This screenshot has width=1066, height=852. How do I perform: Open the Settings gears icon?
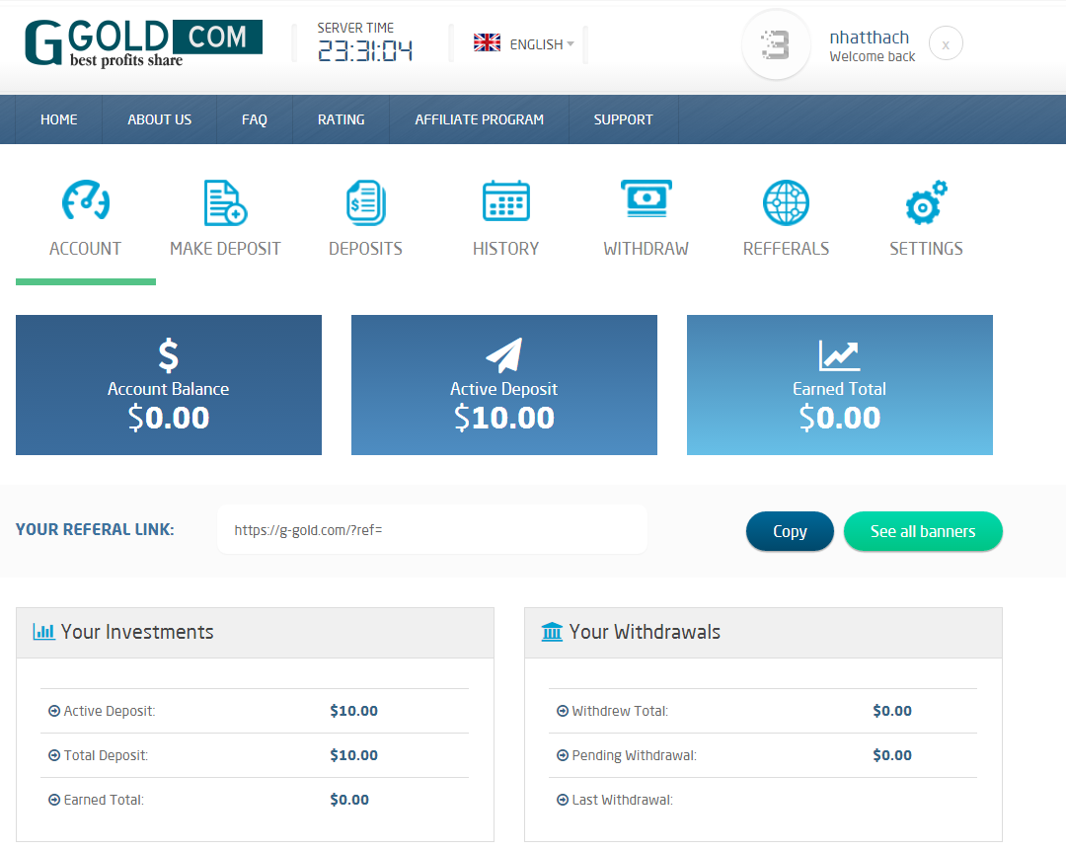coord(926,202)
